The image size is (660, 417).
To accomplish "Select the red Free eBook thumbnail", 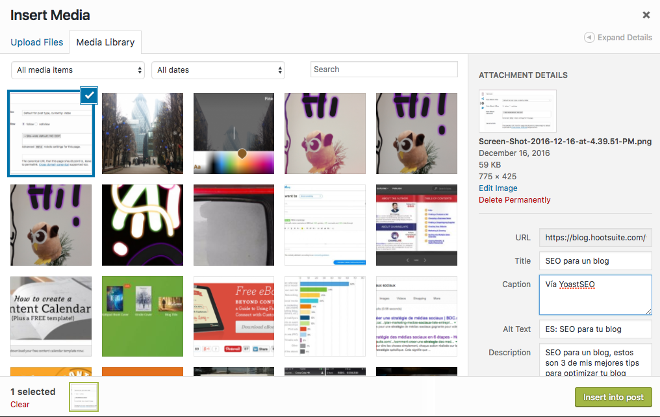I will click(x=234, y=316).
